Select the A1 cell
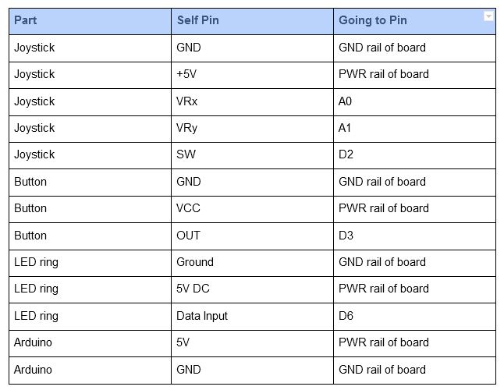The width and height of the screenshot is (504, 390). (346, 128)
